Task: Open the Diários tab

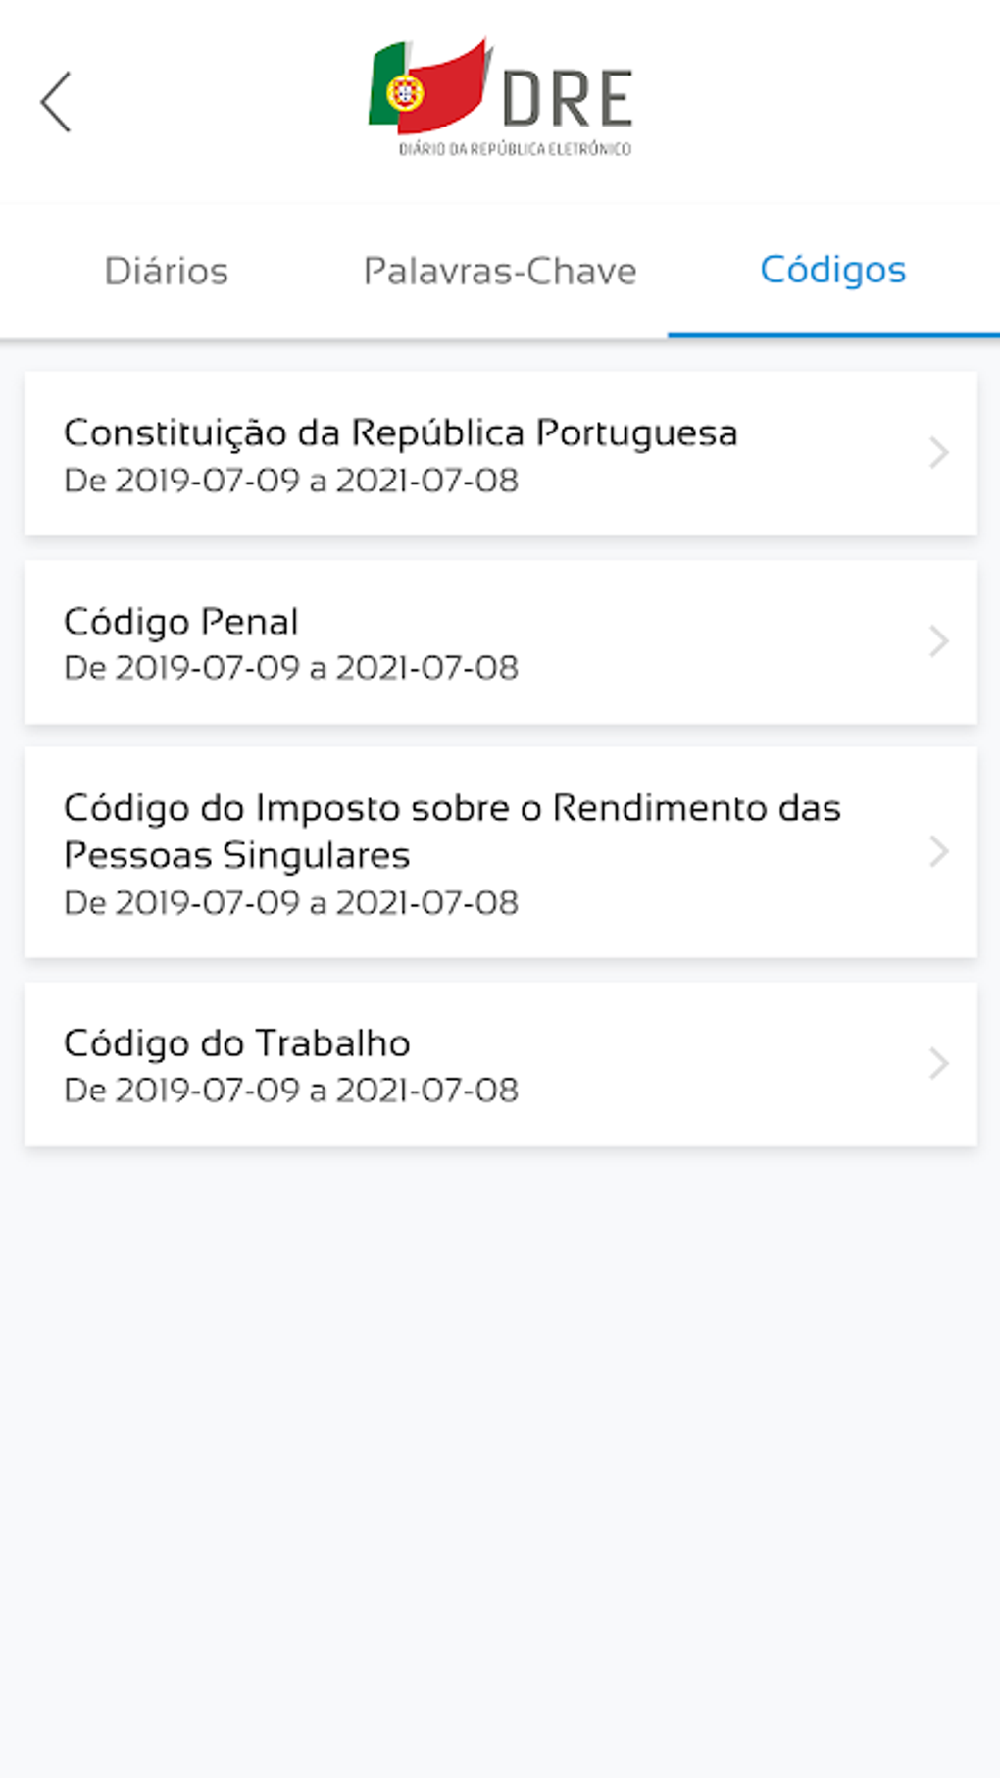Action: coord(167,271)
